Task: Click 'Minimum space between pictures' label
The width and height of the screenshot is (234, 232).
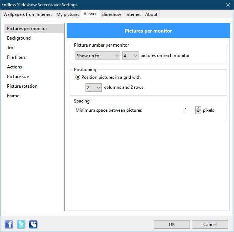Action: [108, 110]
